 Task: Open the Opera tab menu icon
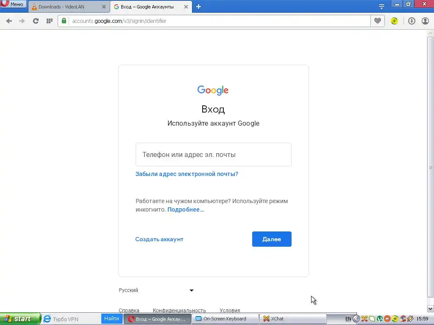click(x=381, y=6)
